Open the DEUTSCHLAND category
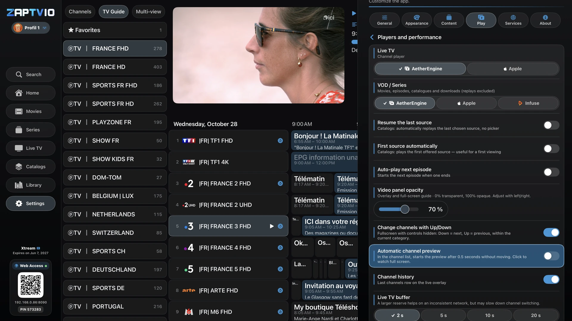This screenshot has width=572, height=321. pyautogui.click(x=115, y=270)
